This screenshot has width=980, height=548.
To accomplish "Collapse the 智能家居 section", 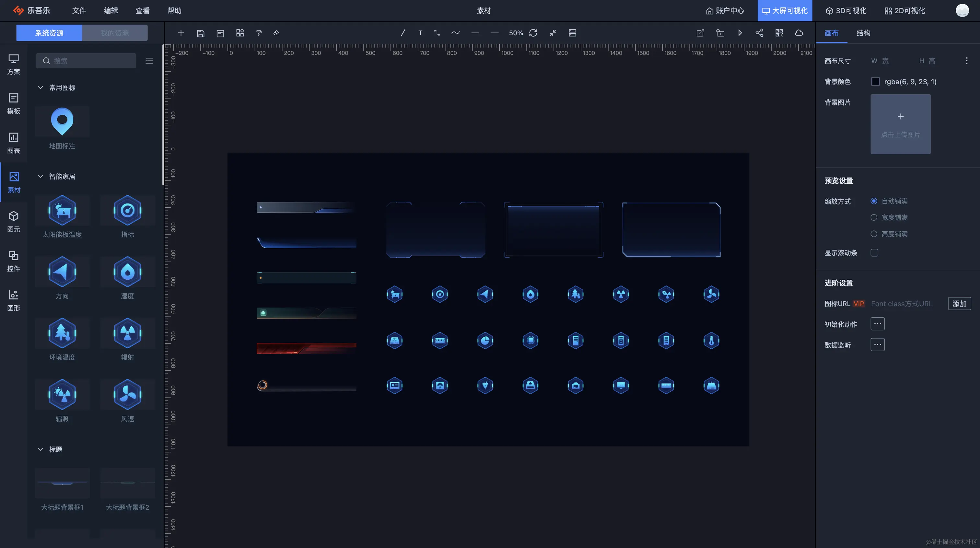I will click(x=40, y=177).
